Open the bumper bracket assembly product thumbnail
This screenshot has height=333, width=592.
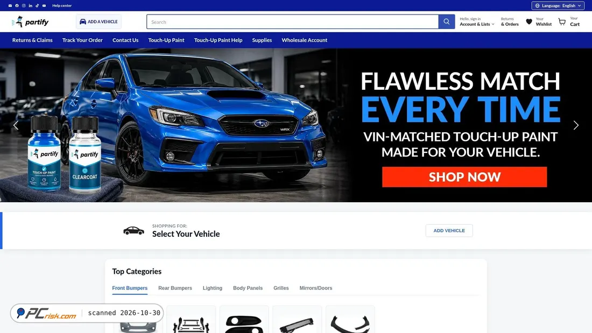click(x=191, y=320)
